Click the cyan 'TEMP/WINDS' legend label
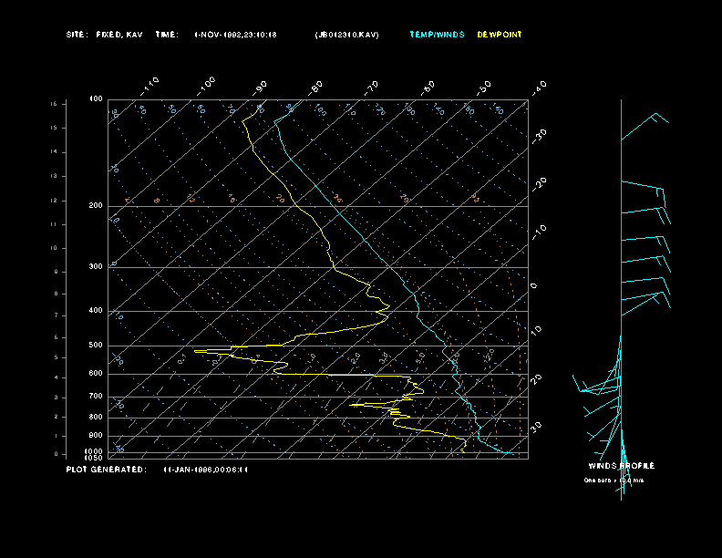The width and height of the screenshot is (722, 558). (x=437, y=35)
